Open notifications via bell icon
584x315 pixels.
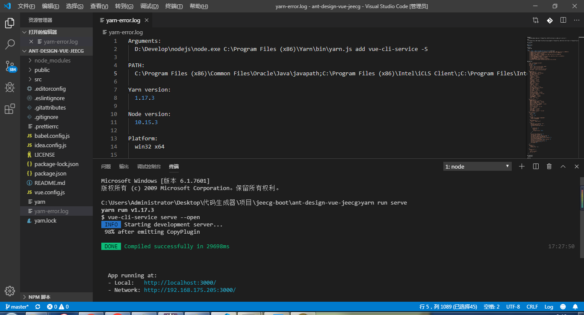pos(575,306)
